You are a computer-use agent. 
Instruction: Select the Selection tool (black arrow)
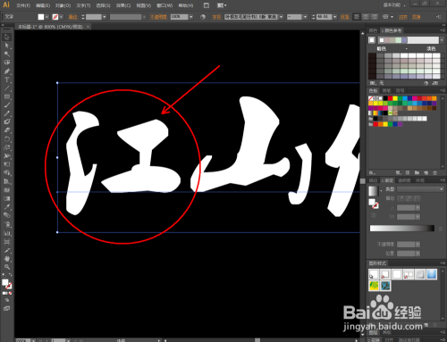click(7, 37)
